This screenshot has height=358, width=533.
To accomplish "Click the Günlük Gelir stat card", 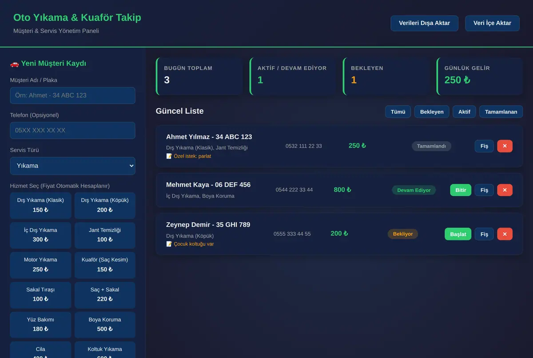I will tap(479, 76).
